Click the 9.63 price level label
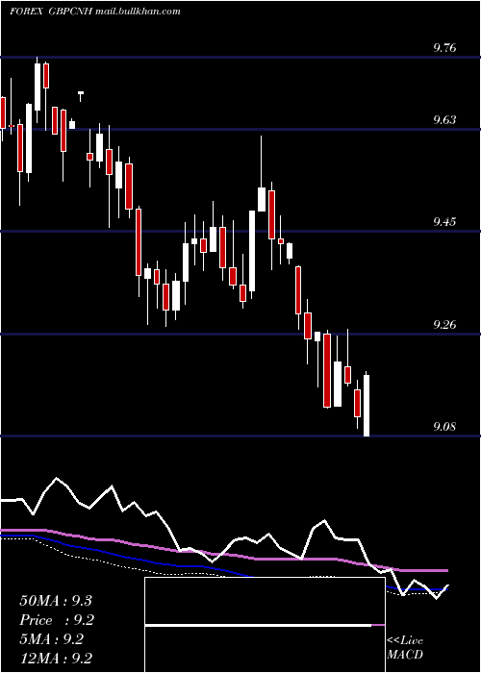 (x=444, y=119)
